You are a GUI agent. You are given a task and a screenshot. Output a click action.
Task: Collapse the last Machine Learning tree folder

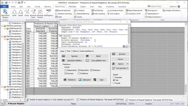pyautogui.click(x=2, y=87)
